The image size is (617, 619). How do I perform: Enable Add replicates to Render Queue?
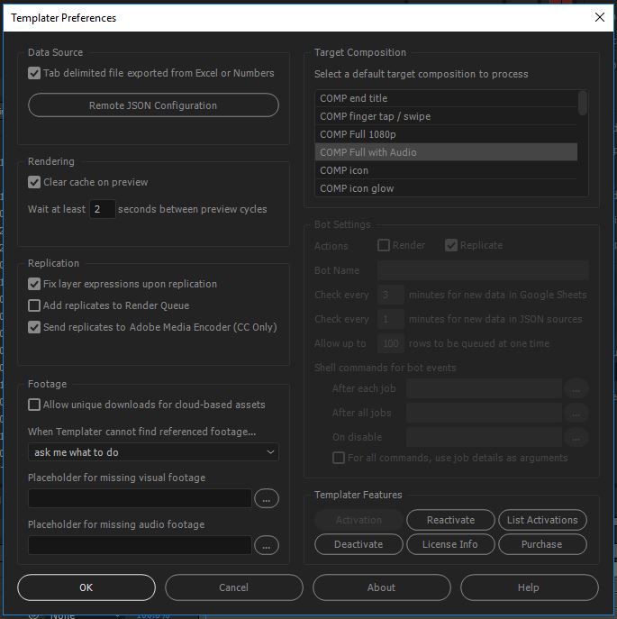click(x=35, y=305)
